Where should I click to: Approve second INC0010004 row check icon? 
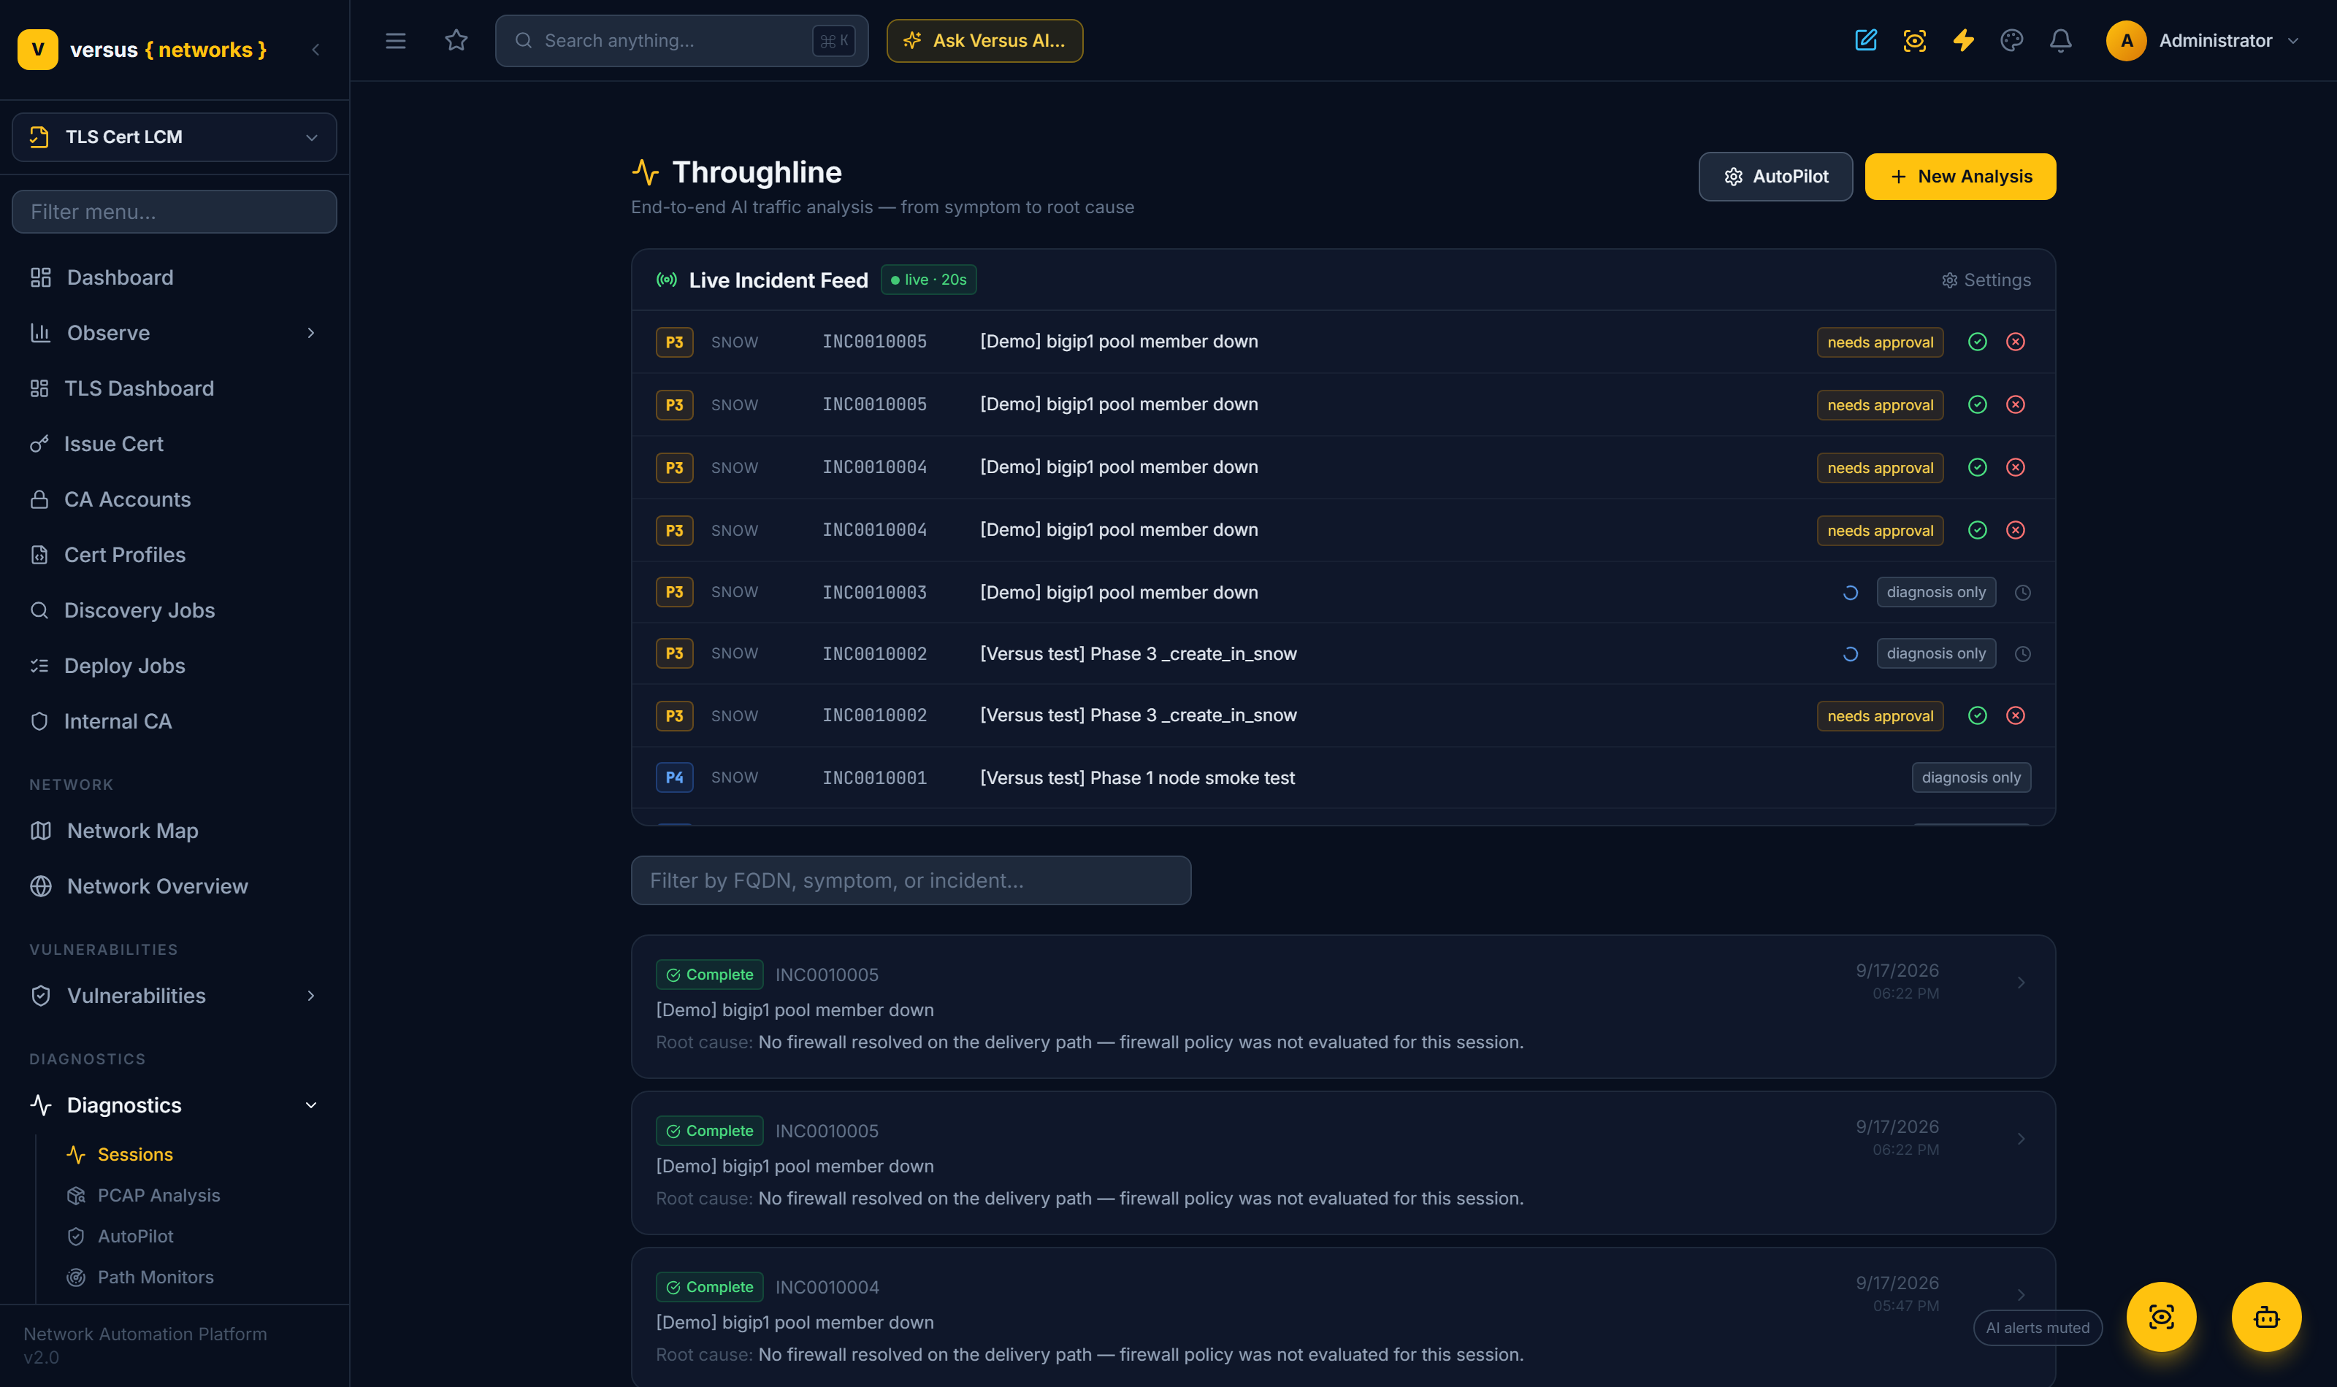point(1977,530)
